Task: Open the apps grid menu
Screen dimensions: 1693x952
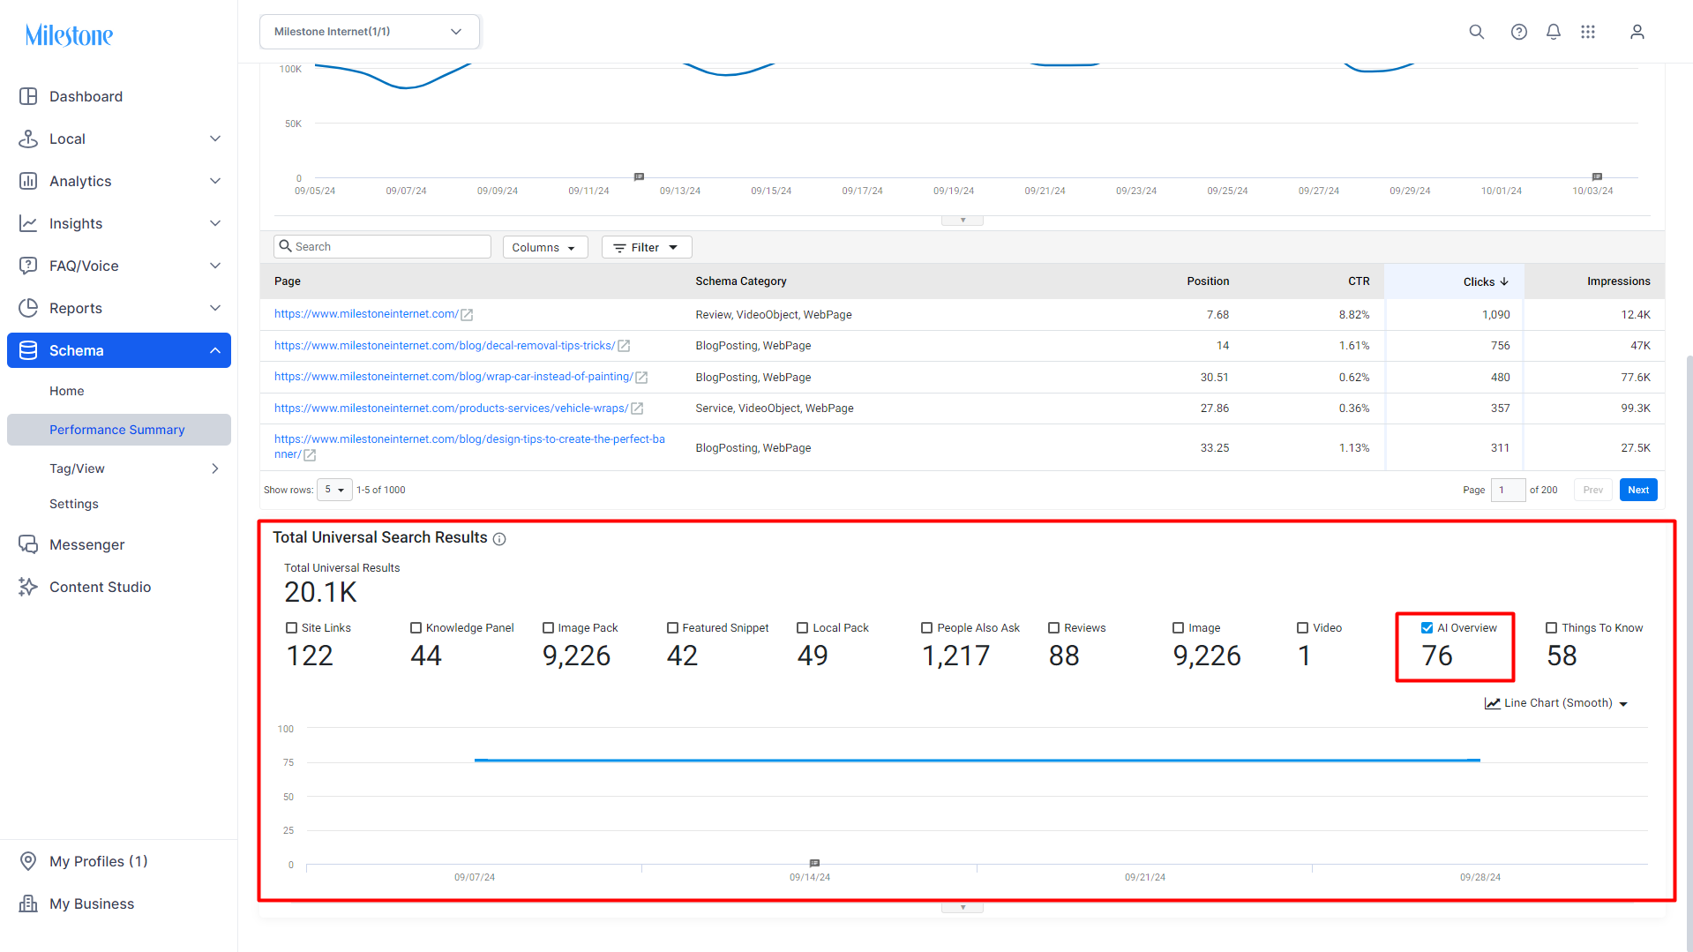Action: tap(1588, 32)
